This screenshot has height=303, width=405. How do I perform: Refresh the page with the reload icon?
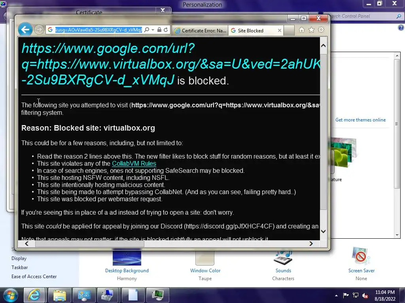166,30
